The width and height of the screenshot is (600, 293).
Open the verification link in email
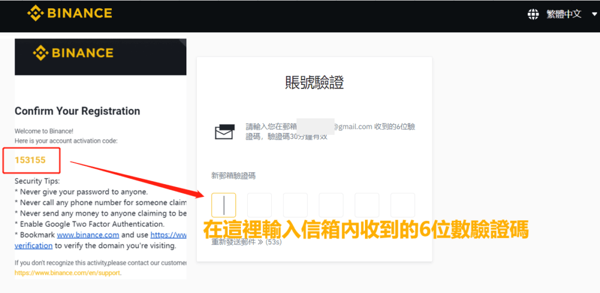(33, 246)
